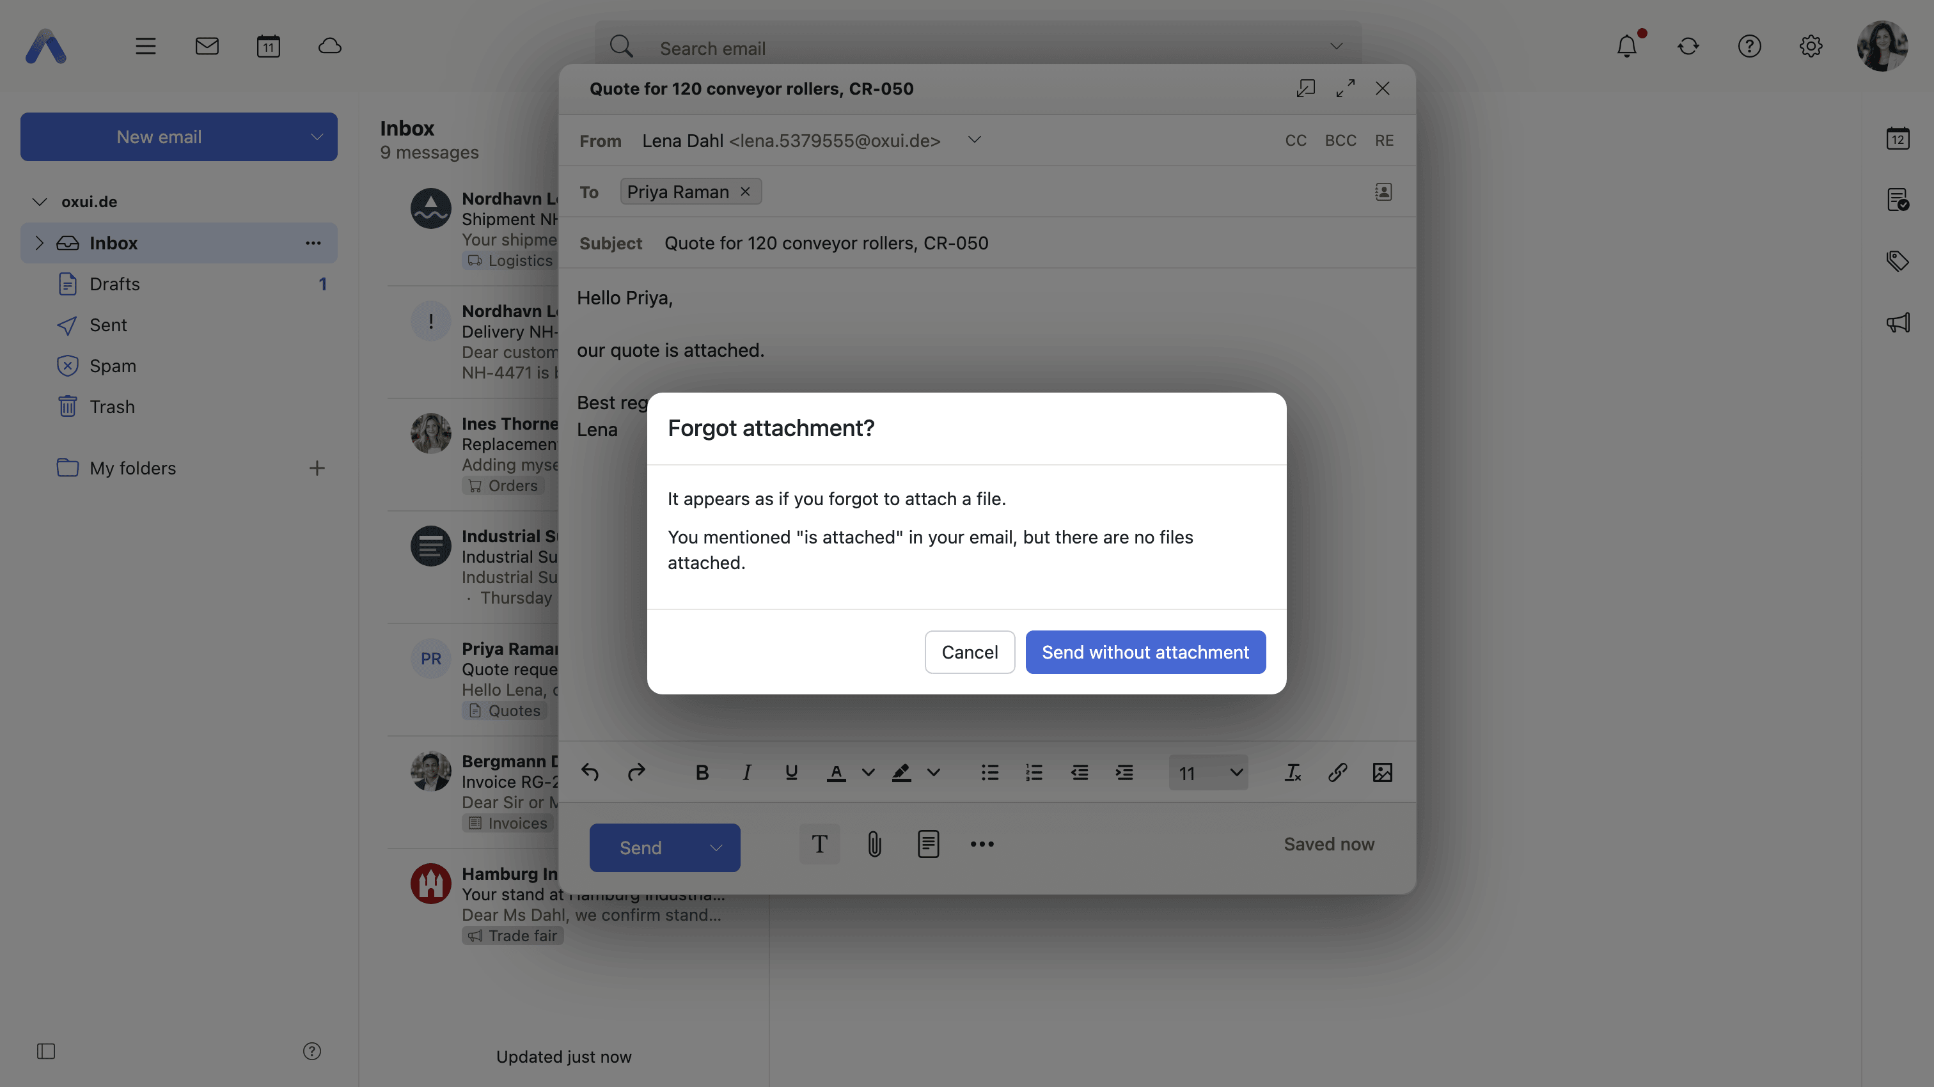The width and height of the screenshot is (1934, 1087).
Task: Collapse the oxui.de account tree
Action: pyautogui.click(x=40, y=201)
